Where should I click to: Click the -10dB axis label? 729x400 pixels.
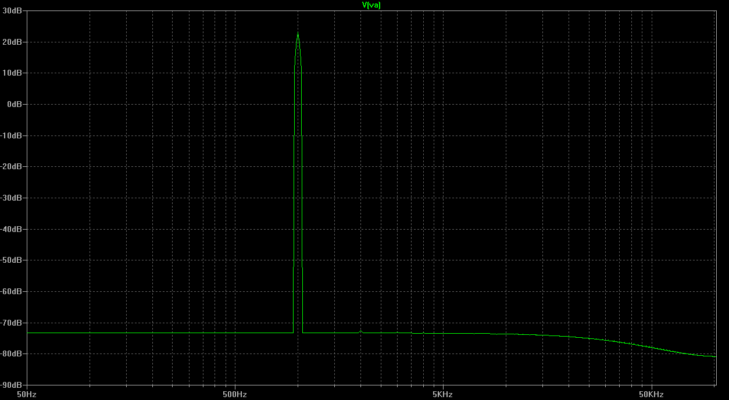12,135
